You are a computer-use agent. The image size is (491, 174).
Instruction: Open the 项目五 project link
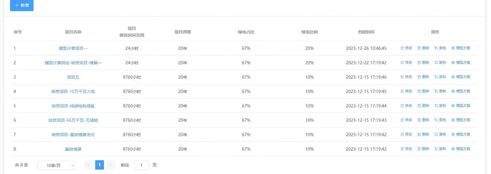point(73,77)
